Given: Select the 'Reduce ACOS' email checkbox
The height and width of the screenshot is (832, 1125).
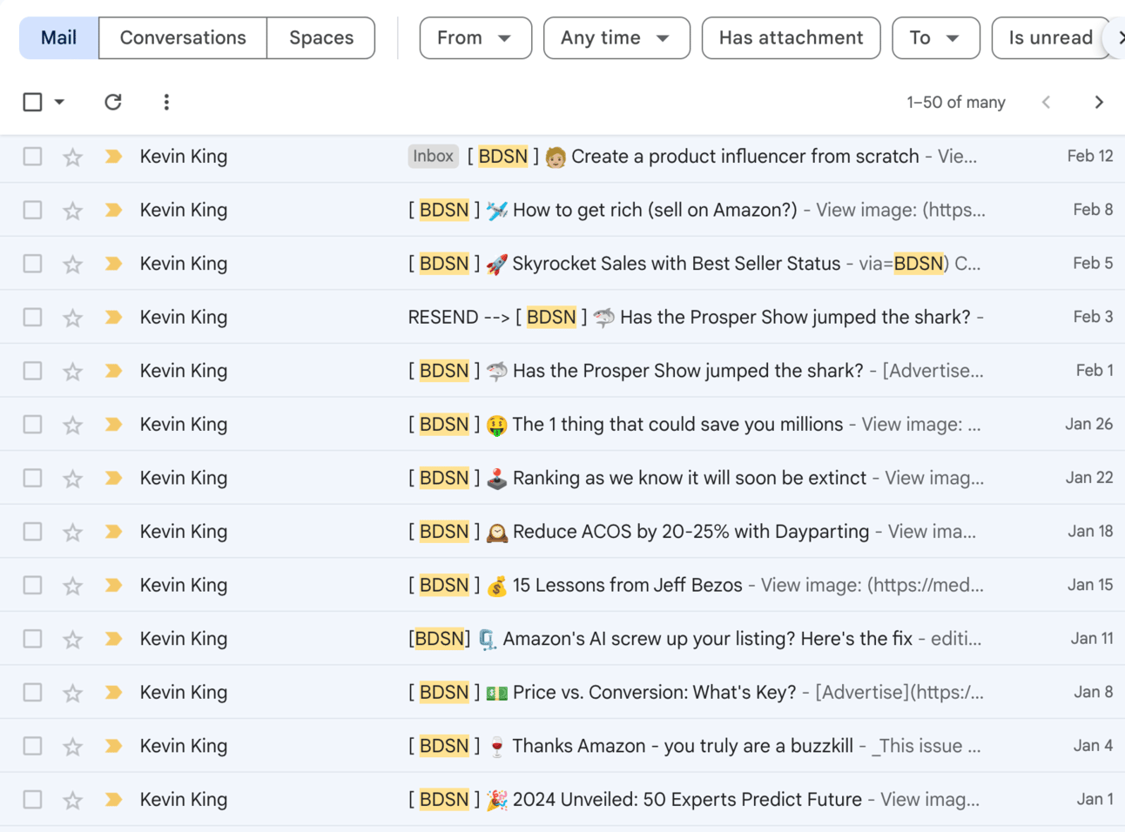Looking at the screenshot, I should pos(32,532).
